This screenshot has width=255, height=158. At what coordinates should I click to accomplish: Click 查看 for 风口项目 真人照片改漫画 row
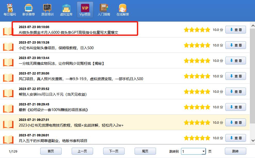pyautogui.click(x=235, y=76)
